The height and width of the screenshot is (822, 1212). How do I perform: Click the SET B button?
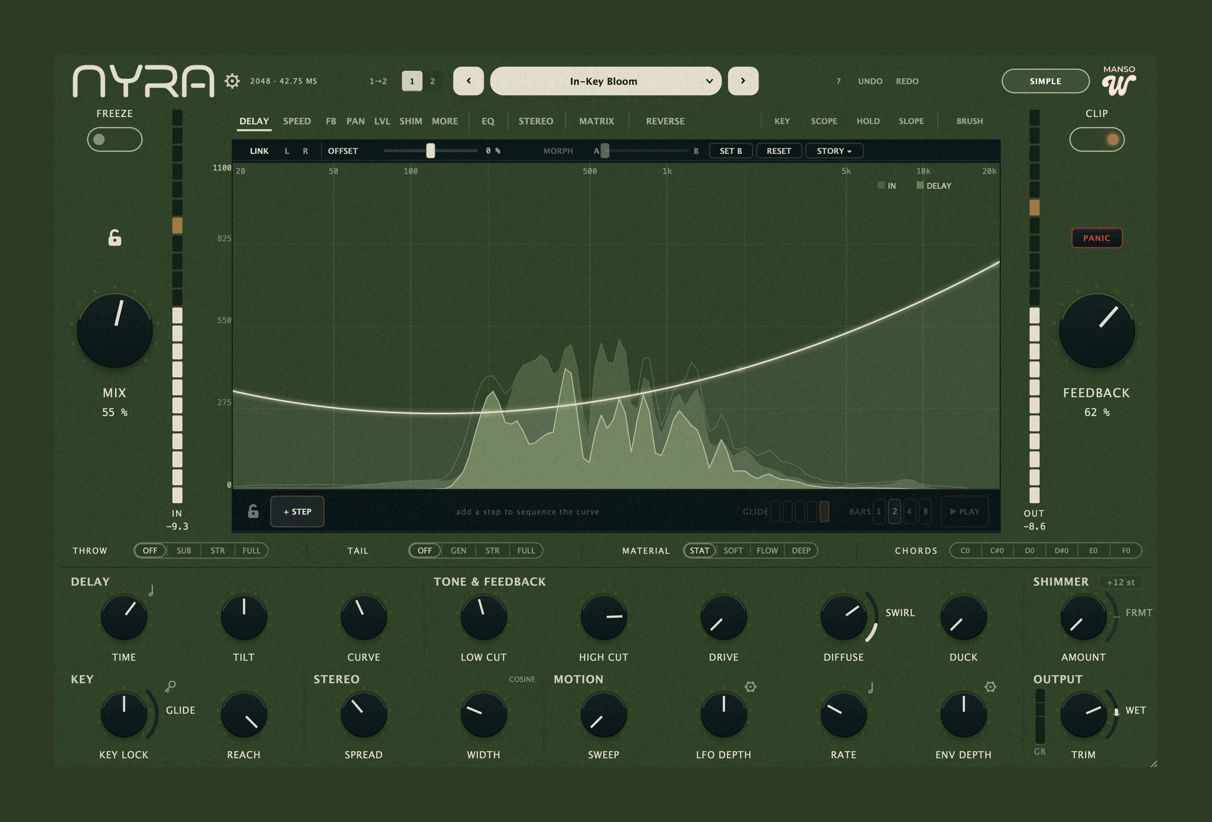click(731, 151)
